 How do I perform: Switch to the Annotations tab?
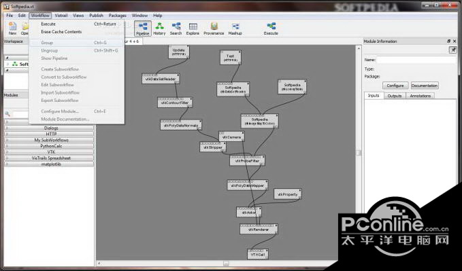pos(420,96)
